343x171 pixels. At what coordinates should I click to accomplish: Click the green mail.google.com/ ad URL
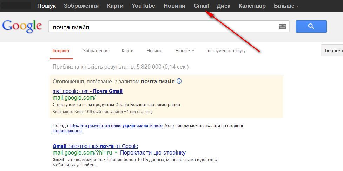[74, 97]
